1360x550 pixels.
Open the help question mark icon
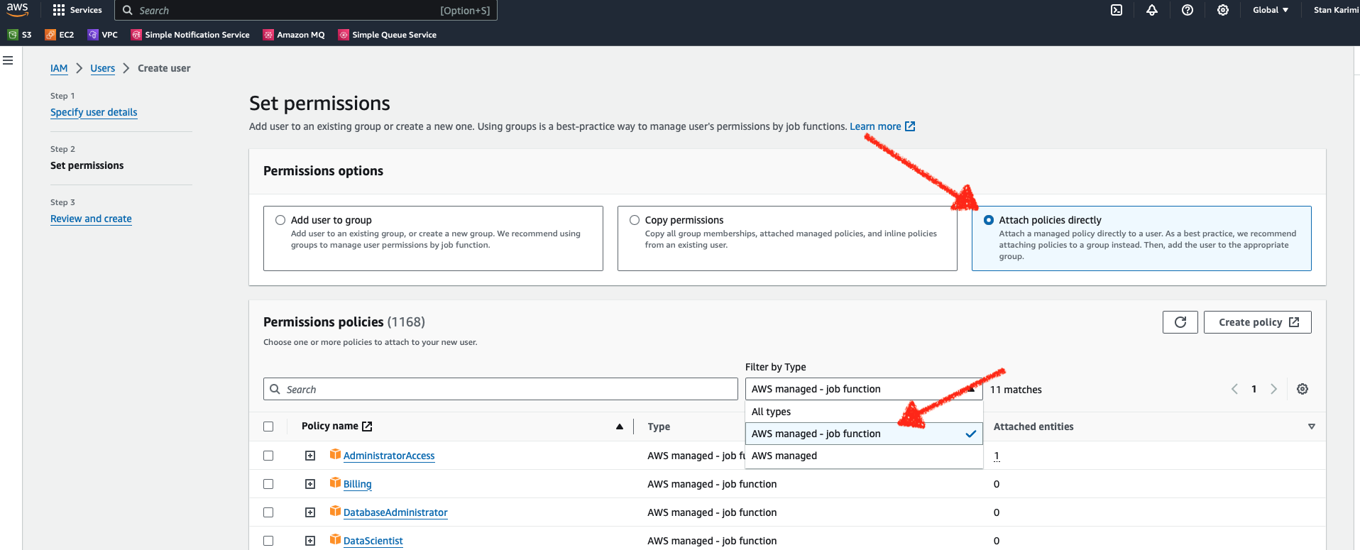click(1188, 10)
